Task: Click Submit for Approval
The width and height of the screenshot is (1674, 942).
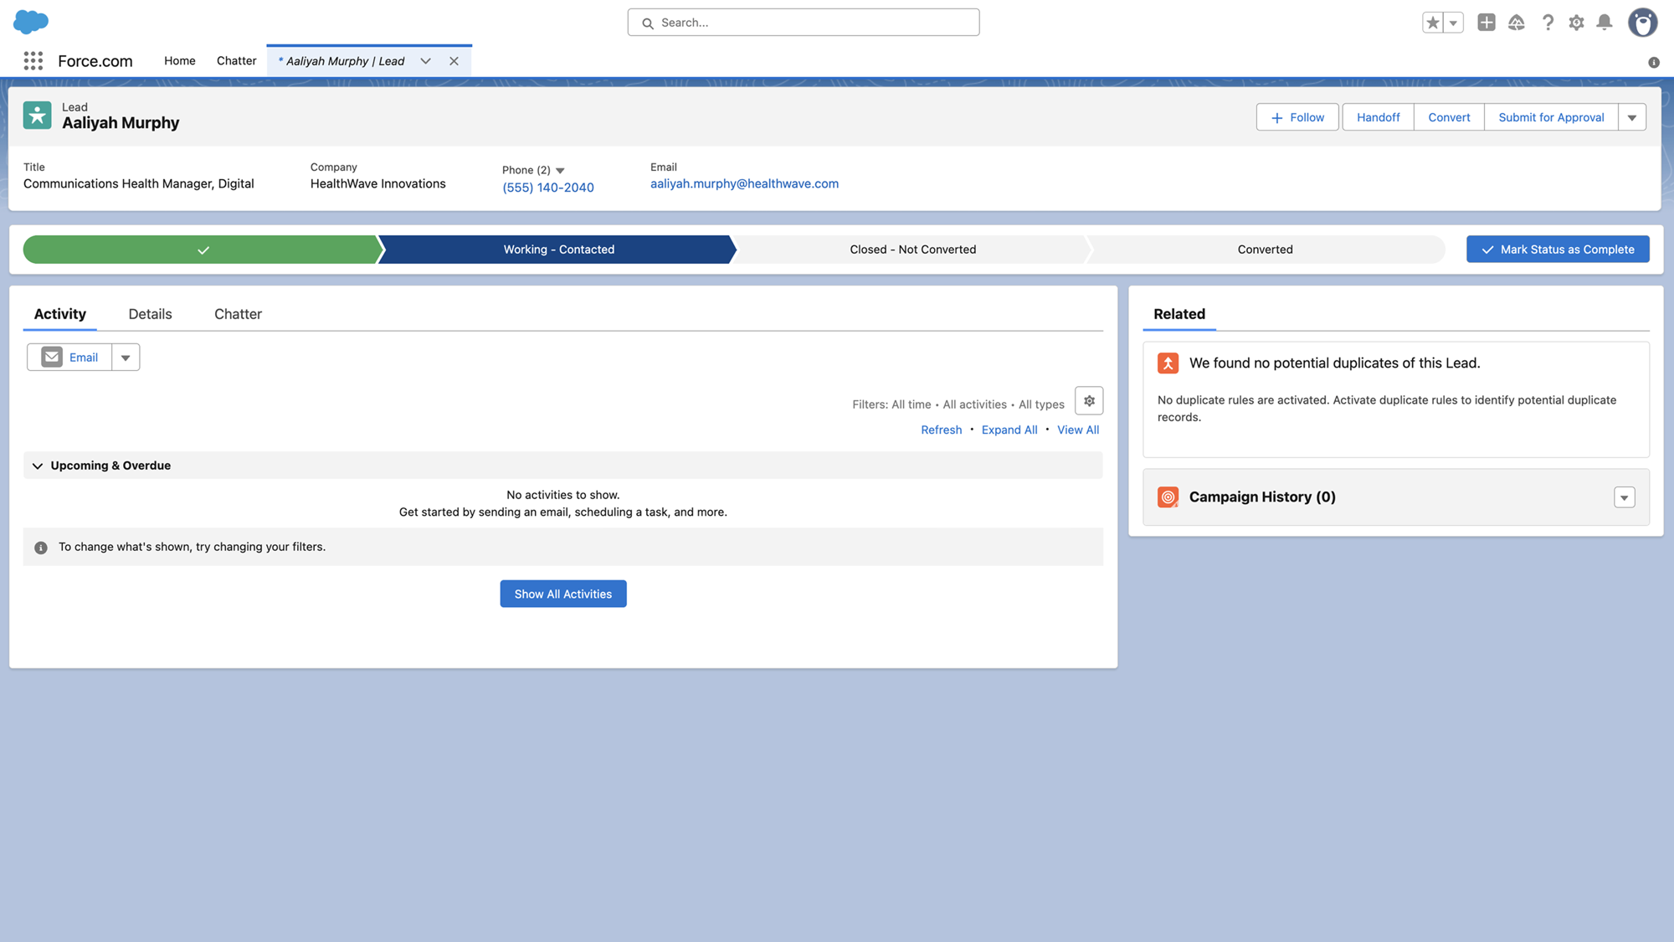Action: click(1551, 117)
